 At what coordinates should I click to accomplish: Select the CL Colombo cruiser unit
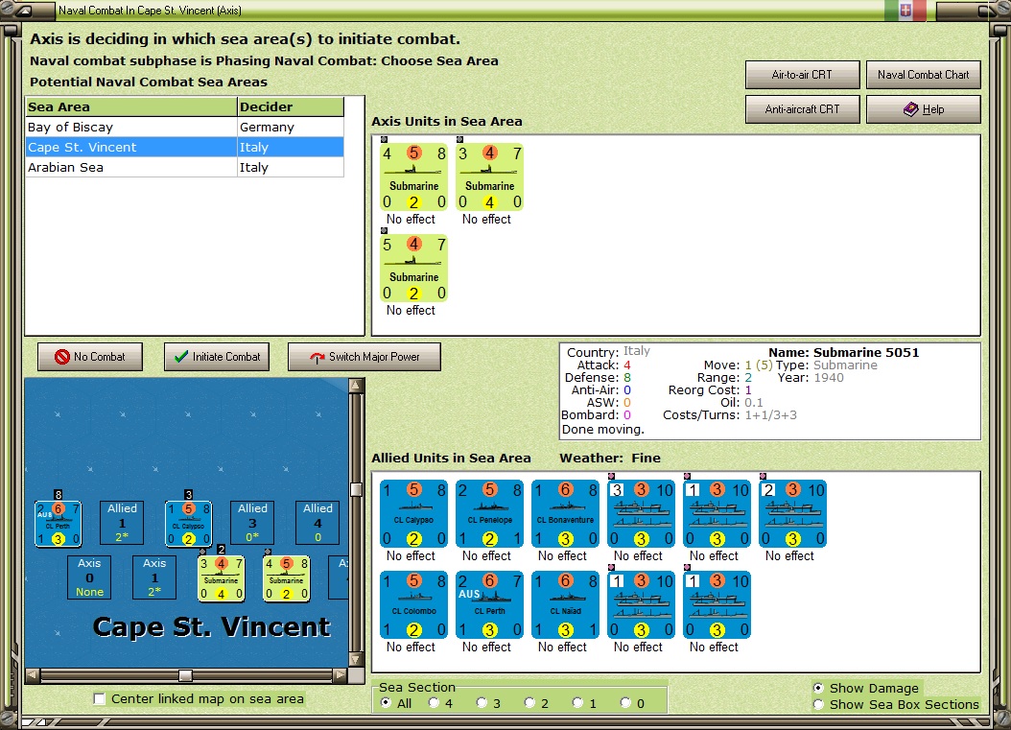(x=413, y=605)
